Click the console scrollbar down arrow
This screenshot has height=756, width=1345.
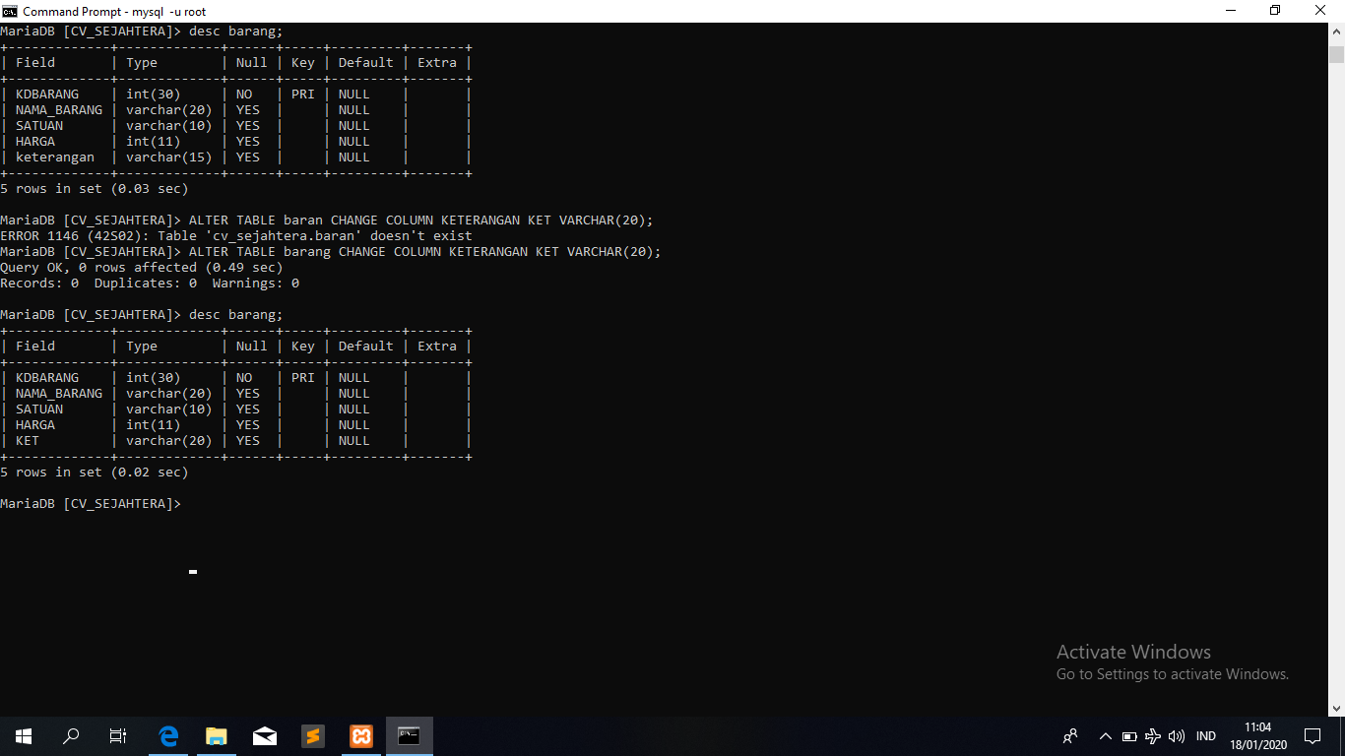(1336, 708)
